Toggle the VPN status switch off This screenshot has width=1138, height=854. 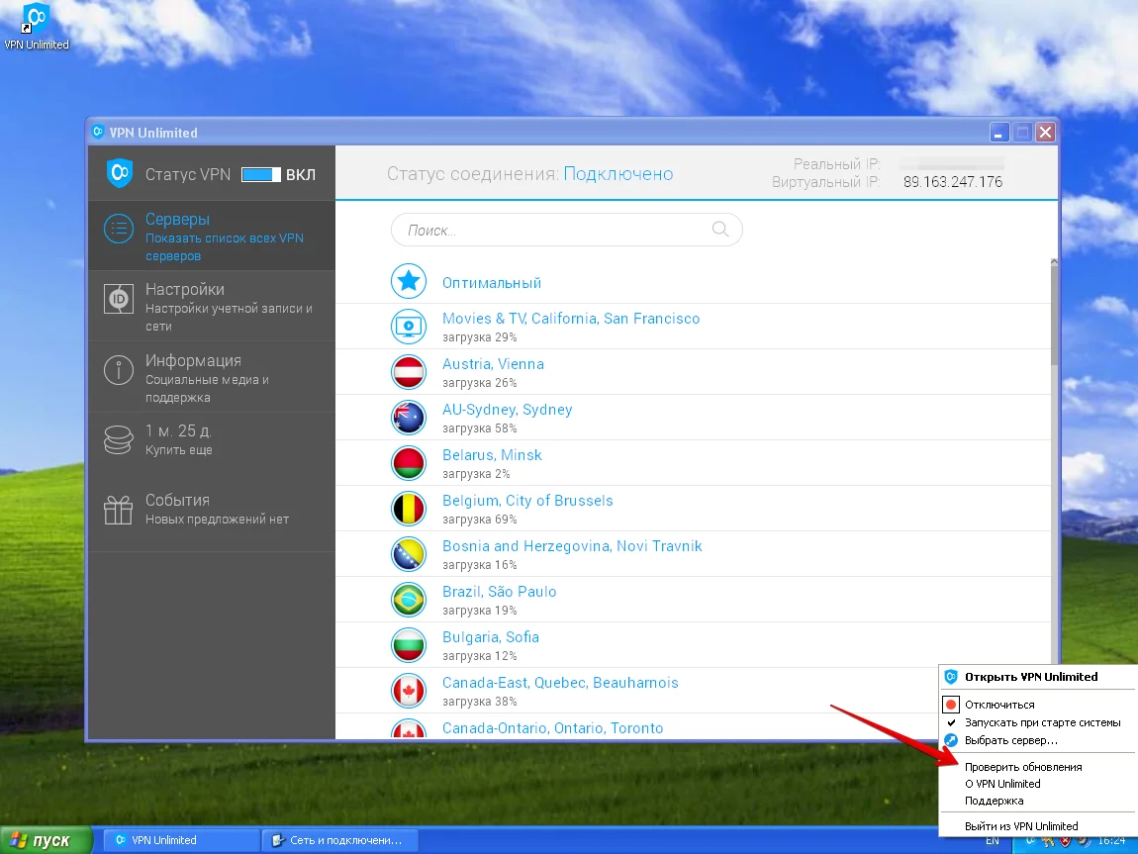pyautogui.click(x=262, y=175)
